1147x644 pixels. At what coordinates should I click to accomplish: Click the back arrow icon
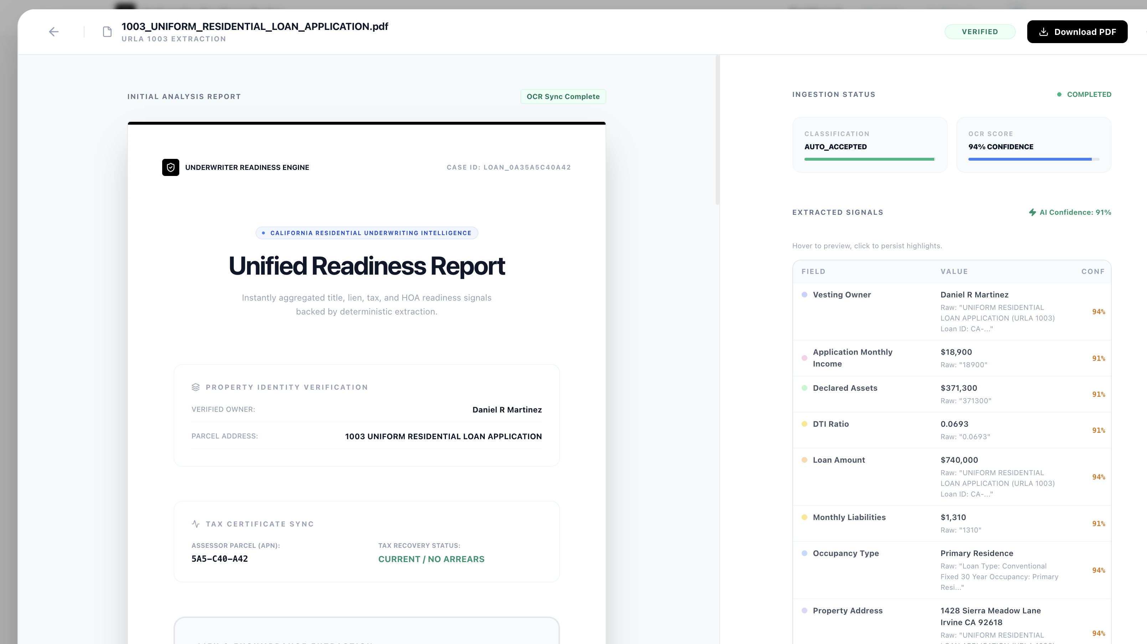[x=54, y=32]
